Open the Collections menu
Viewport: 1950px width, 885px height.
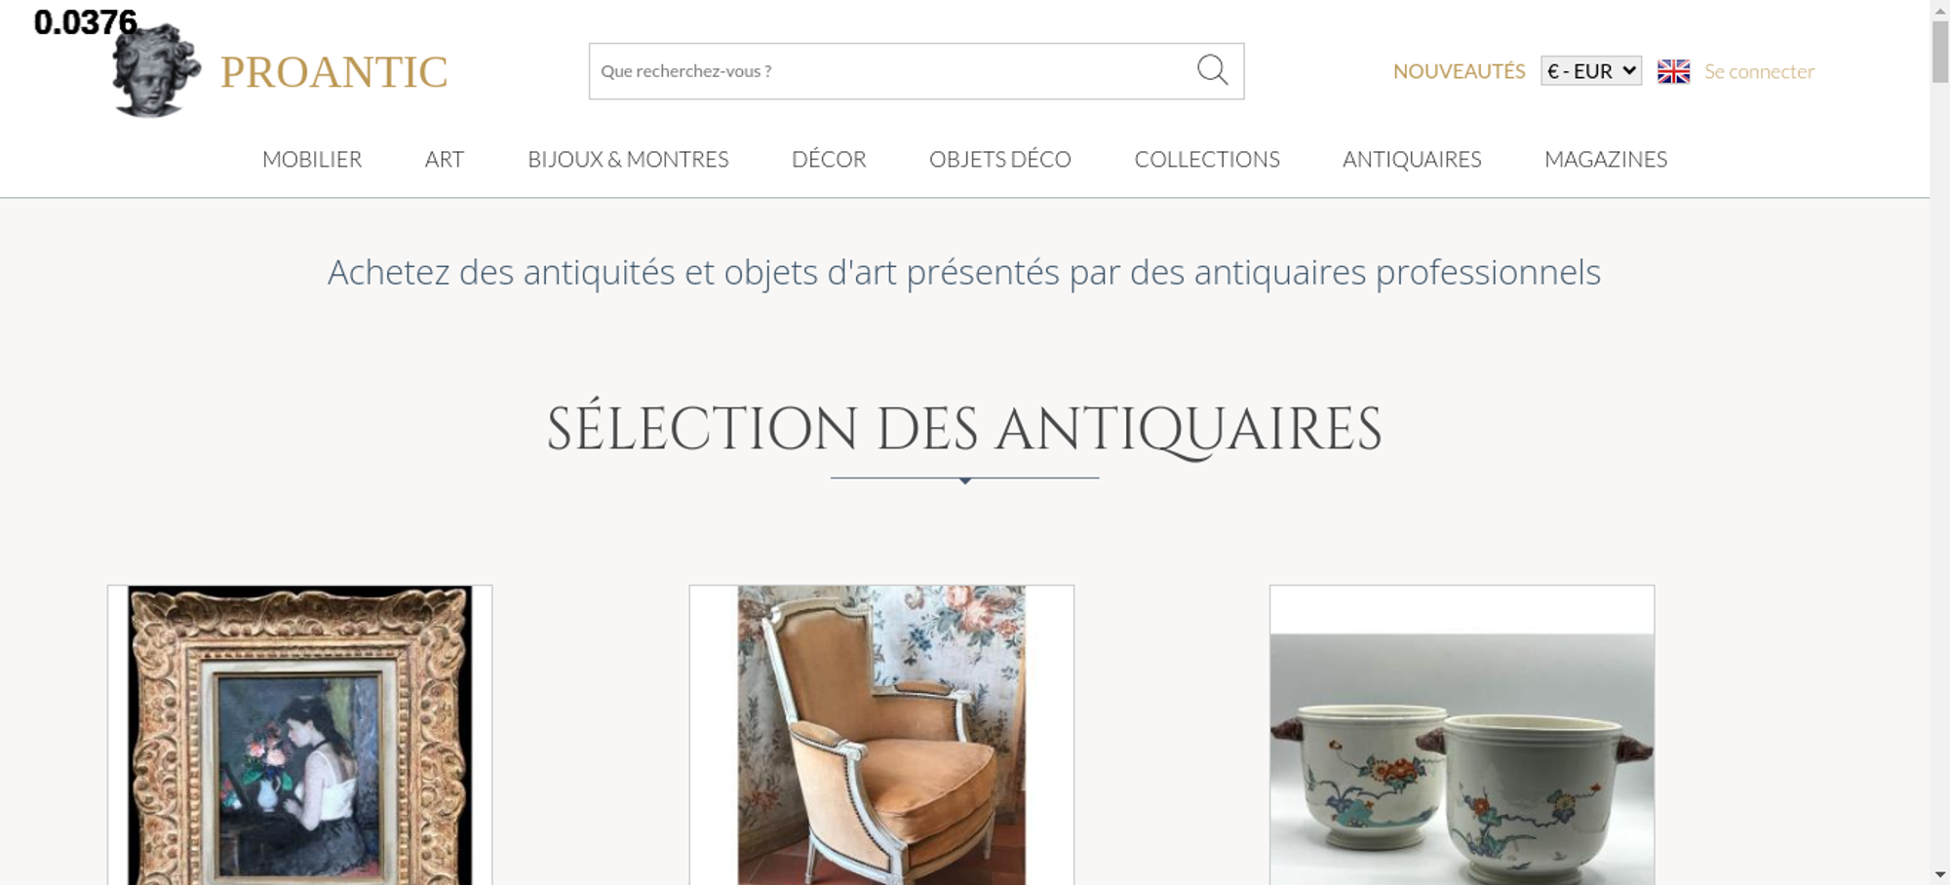pos(1207,159)
